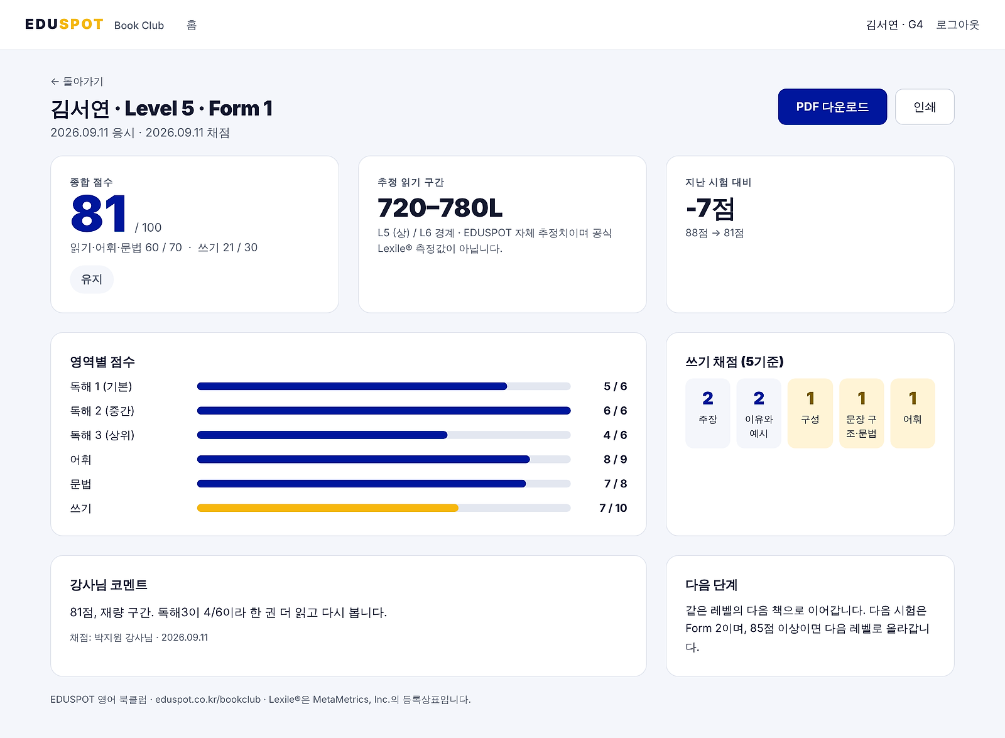Click the 유지 status badge
Screen dimensions: 1005x738
point(92,279)
